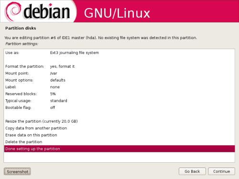
Task: Choose the 'Reserved blocks: 5%' setting
Action: click(x=119, y=94)
